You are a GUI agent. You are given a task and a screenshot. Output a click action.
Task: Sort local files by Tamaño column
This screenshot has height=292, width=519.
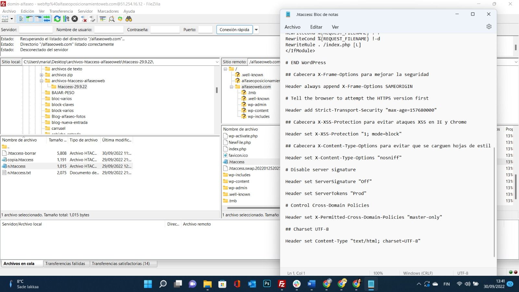57,140
